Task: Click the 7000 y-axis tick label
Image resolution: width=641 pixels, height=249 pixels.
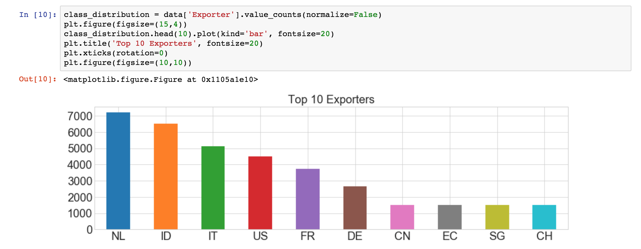Action: pos(80,116)
